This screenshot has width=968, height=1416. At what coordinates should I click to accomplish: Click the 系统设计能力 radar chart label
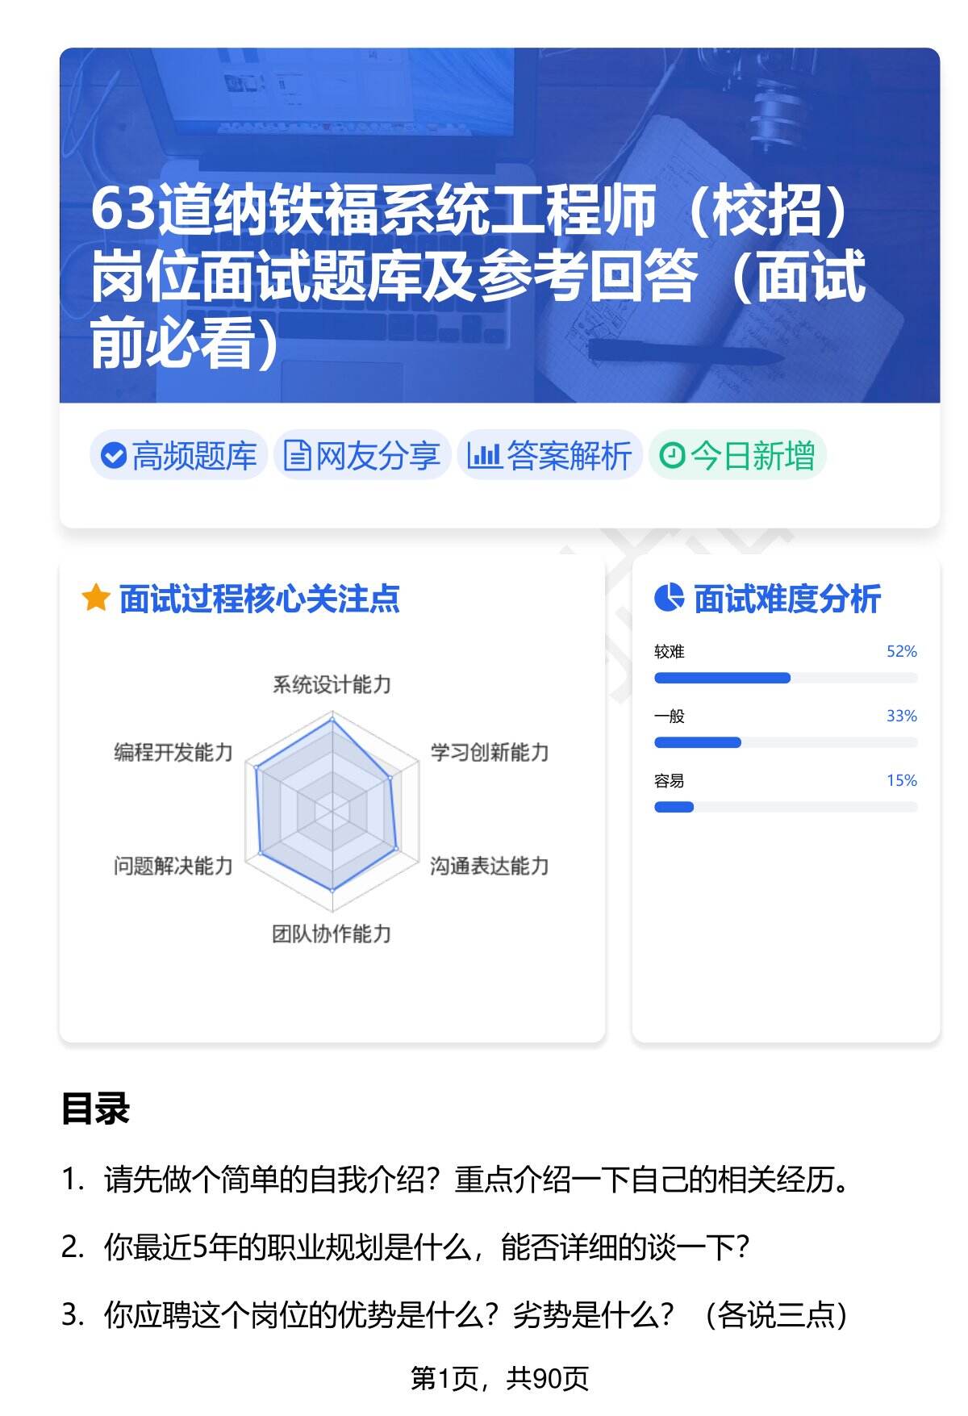pos(332,685)
